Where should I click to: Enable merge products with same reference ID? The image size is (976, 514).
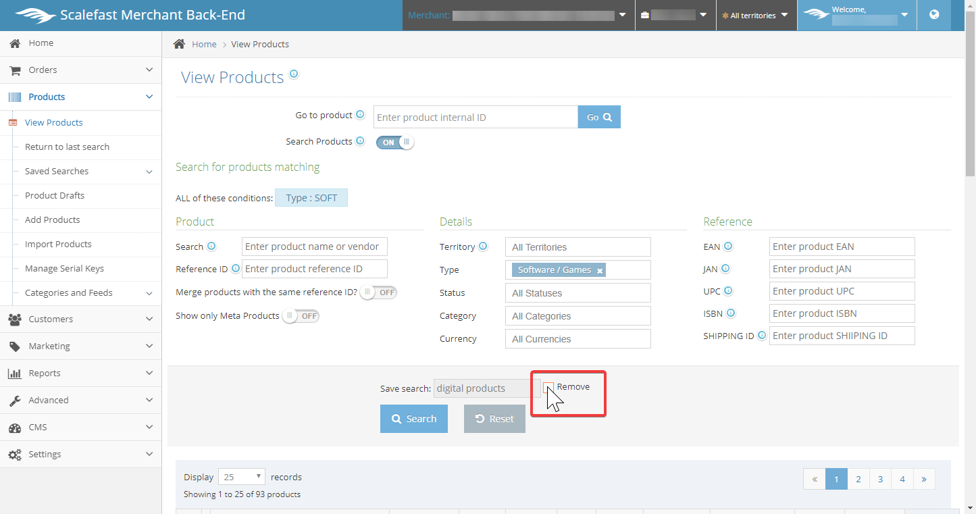(x=378, y=292)
